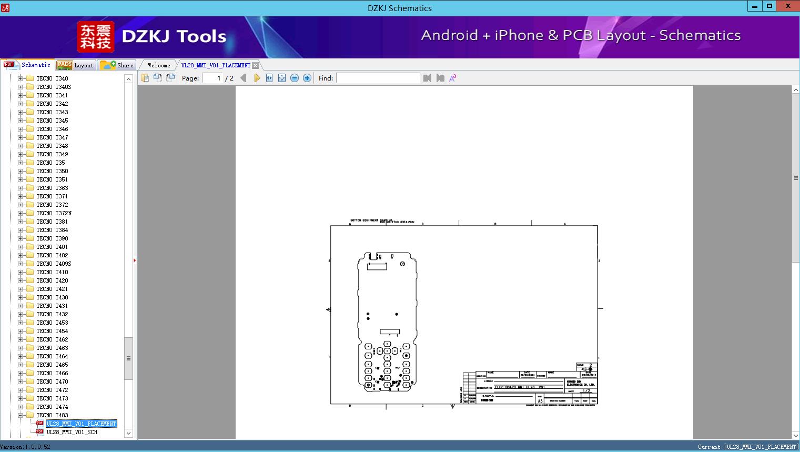Open the UL28_MMI_V01_SCH file
The image size is (800, 452).
(72, 432)
